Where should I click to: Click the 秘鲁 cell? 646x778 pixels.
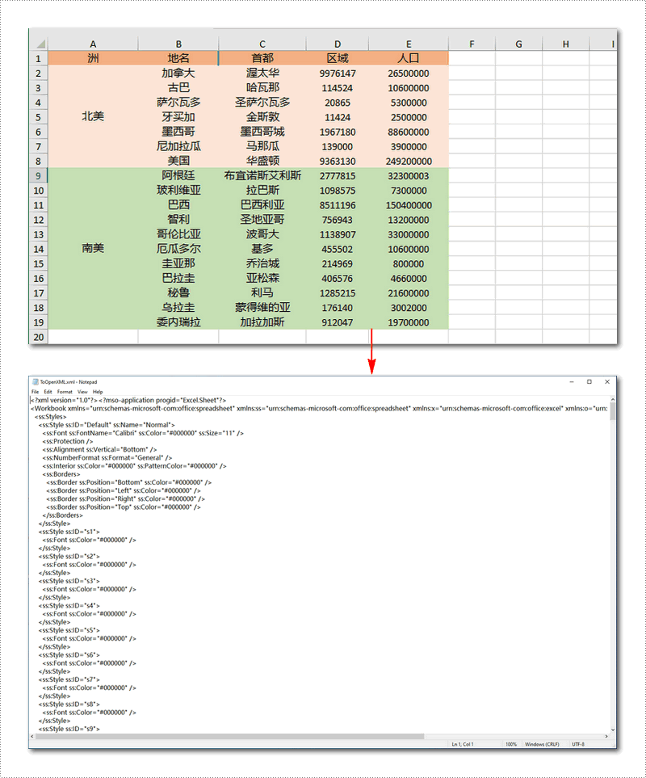coord(178,292)
